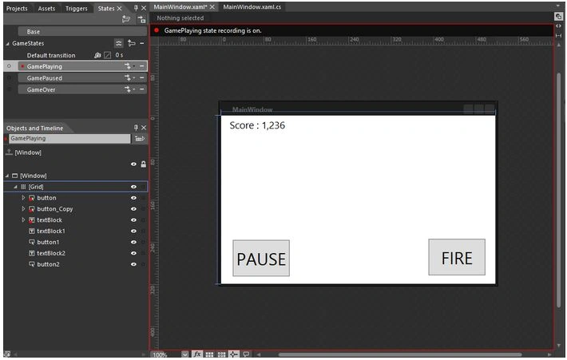Select the Score : 1,236 text
The image size is (567, 360).
click(x=257, y=125)
